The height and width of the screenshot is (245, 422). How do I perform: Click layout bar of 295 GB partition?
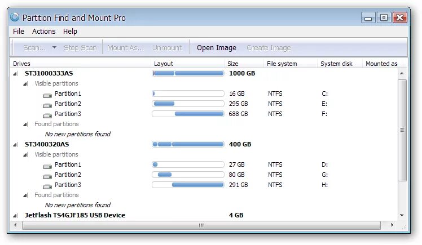[x=188, y=104]
